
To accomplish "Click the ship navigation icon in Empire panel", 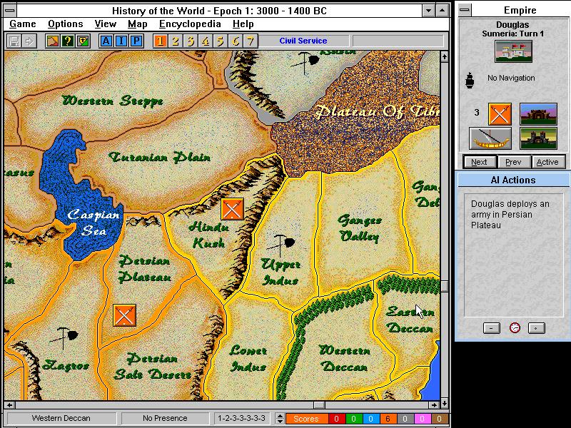I will [470, 80].
